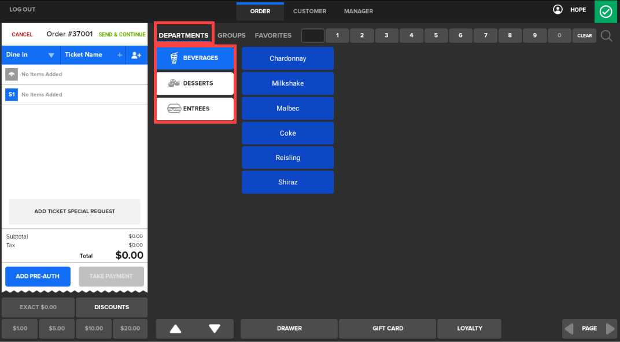The width and height of the screenshot is (620, 342).
Task: Click the green checkmark status icon
Action: pyautogui.click(x=606, y=12)
